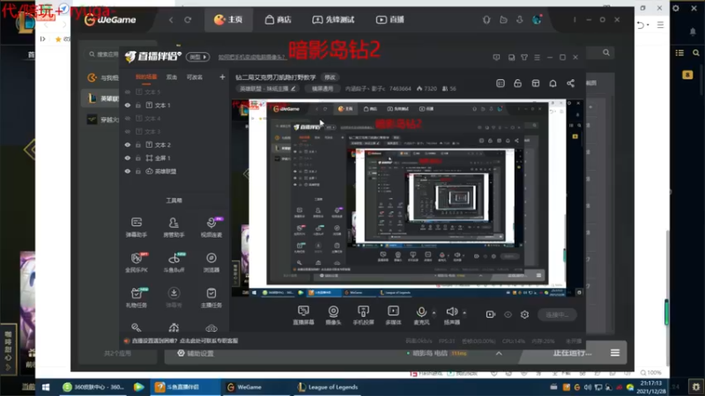Open the 主播任务 streamer task tool

[x=211, y=297]
